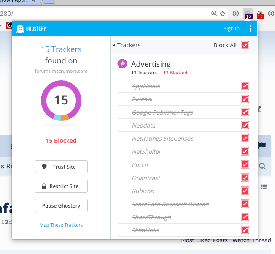
Task: Click the AppNexus tracker name
Action: coord(146,86)
